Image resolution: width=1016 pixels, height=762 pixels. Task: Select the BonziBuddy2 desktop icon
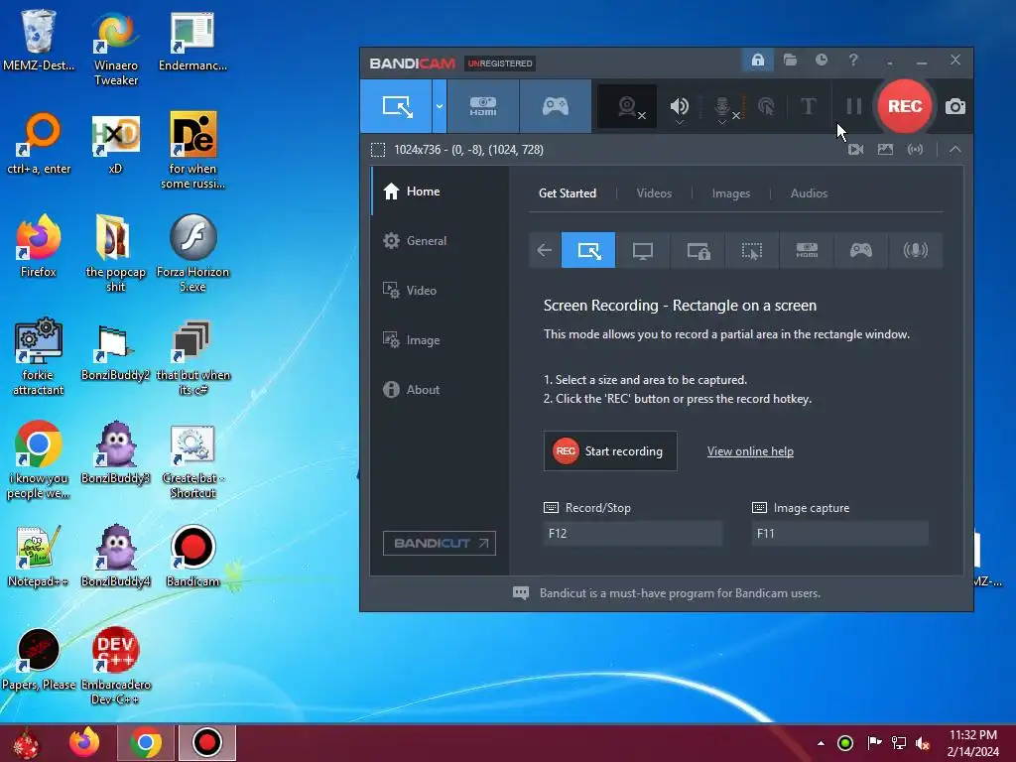(x=115, y=350)
